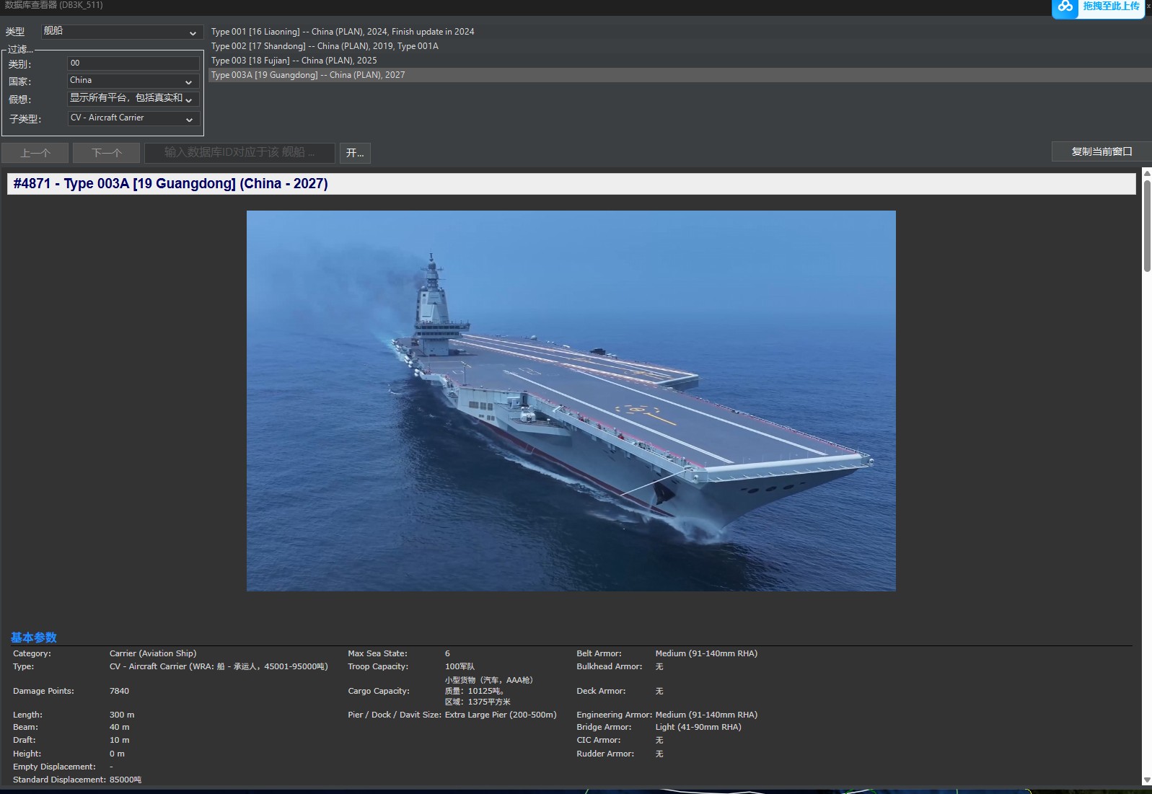The width and height of the screenshot is (1152, 794).
Task: Select Type 002 Shandong entry
Action: pos(325,46)
